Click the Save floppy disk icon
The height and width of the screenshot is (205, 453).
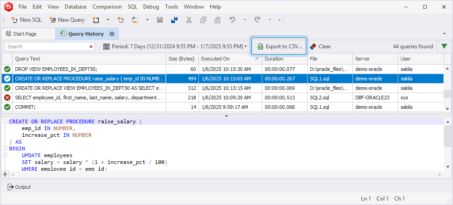160,20
